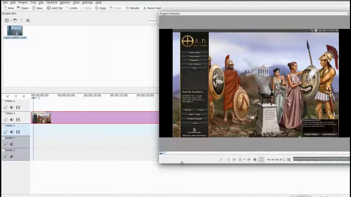Click the delete clip trash icon in Project Bin
The width and height of the screenshot is (351, 197).
pyautogui.click(x=22, y=21)
